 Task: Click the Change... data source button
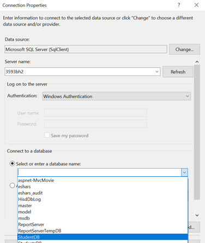184,49
